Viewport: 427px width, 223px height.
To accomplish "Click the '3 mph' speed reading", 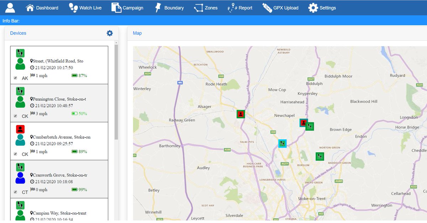I will pos(41,114).
